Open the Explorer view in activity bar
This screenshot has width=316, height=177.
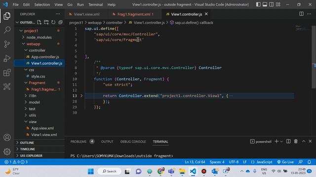[x=7, y=16]
